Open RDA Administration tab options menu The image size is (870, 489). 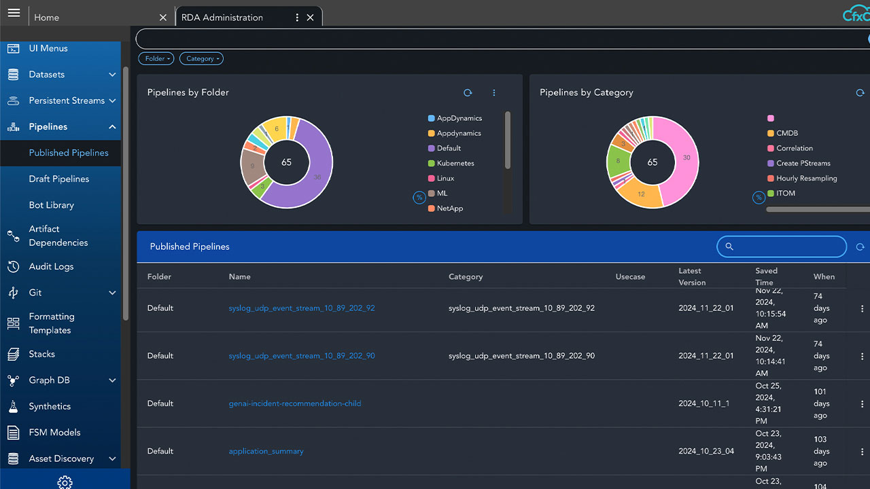pyautogui.click(x=297, y=18)
